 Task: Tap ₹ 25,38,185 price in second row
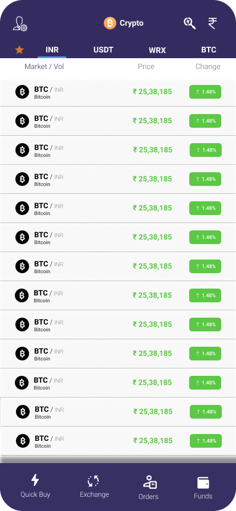click(x=152, y=121)
